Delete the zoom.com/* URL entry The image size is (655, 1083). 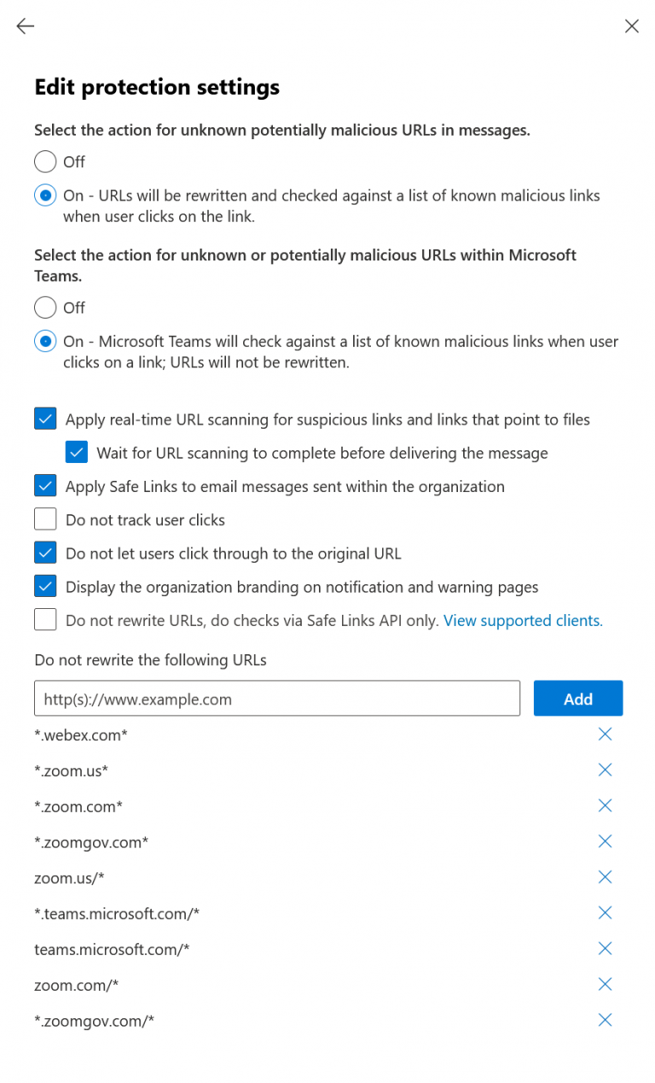(606, 984)
